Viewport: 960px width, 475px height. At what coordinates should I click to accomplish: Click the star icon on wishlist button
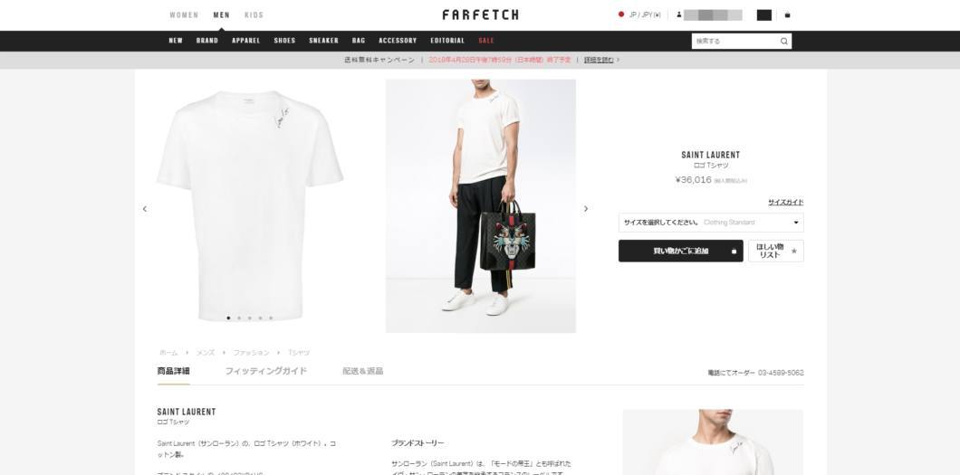pos(794,252)
